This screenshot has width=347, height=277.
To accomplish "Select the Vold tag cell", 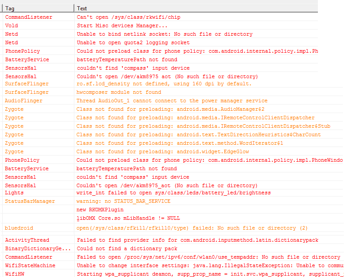I will 12,25.
